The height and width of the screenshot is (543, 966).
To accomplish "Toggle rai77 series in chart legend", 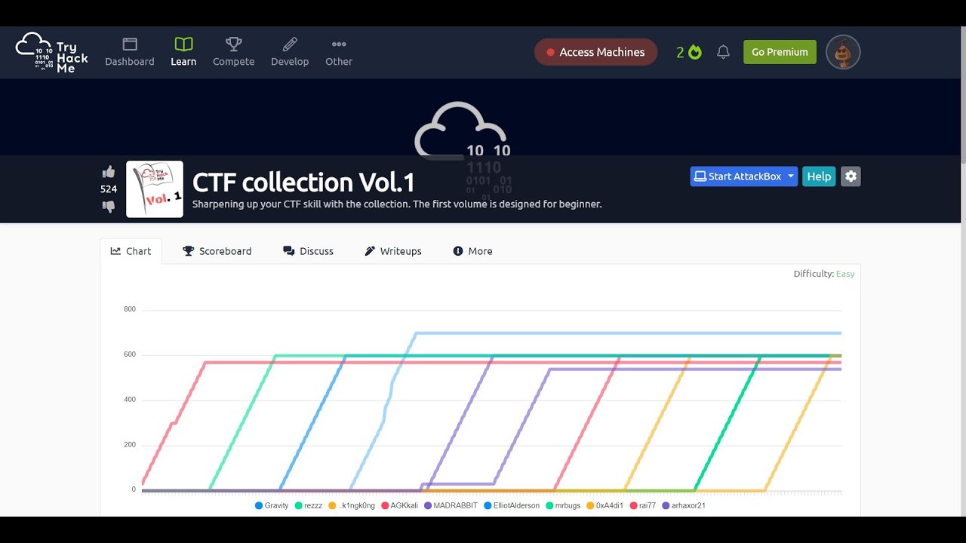I will point(642,506).
